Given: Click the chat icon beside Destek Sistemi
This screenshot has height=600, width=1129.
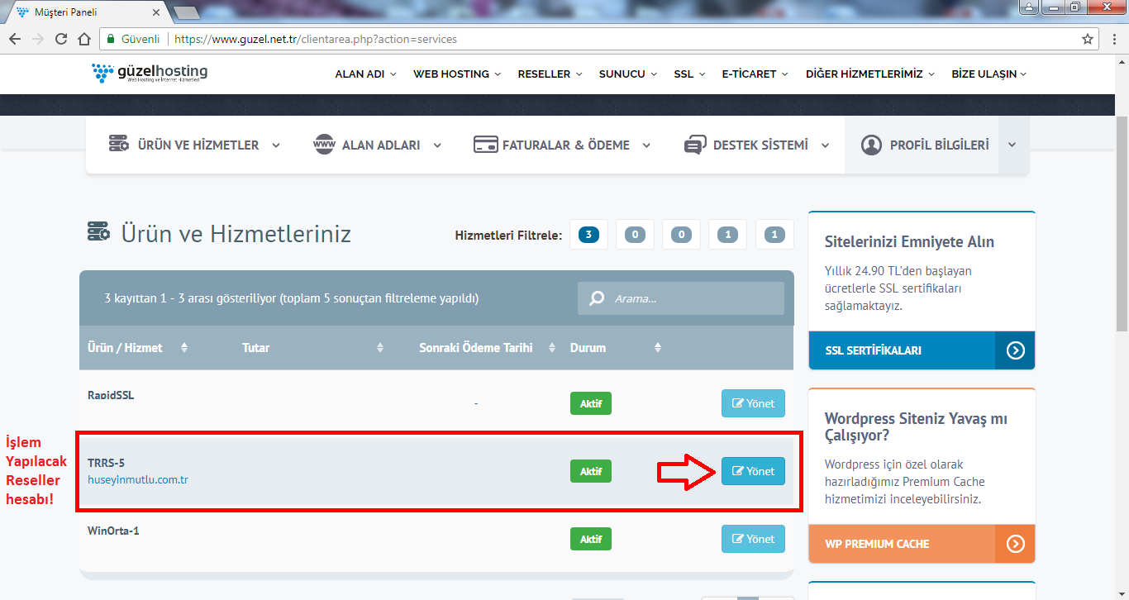Looking at the screenshot, I should point(694,145).
